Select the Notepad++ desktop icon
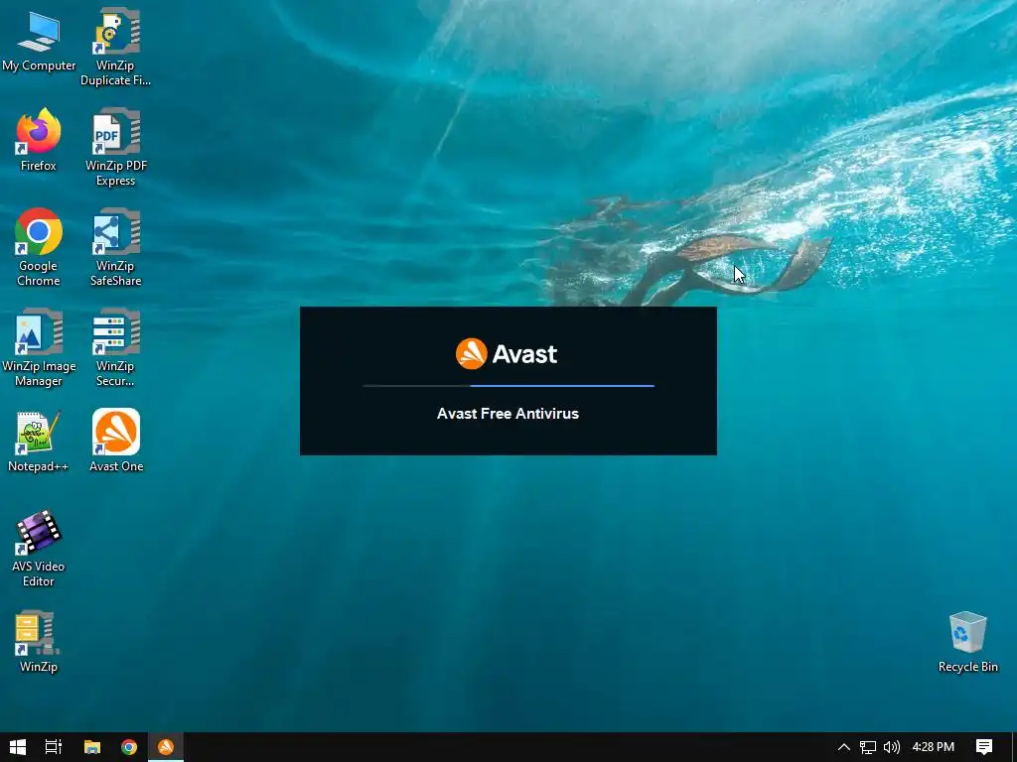 click(39, 442)
